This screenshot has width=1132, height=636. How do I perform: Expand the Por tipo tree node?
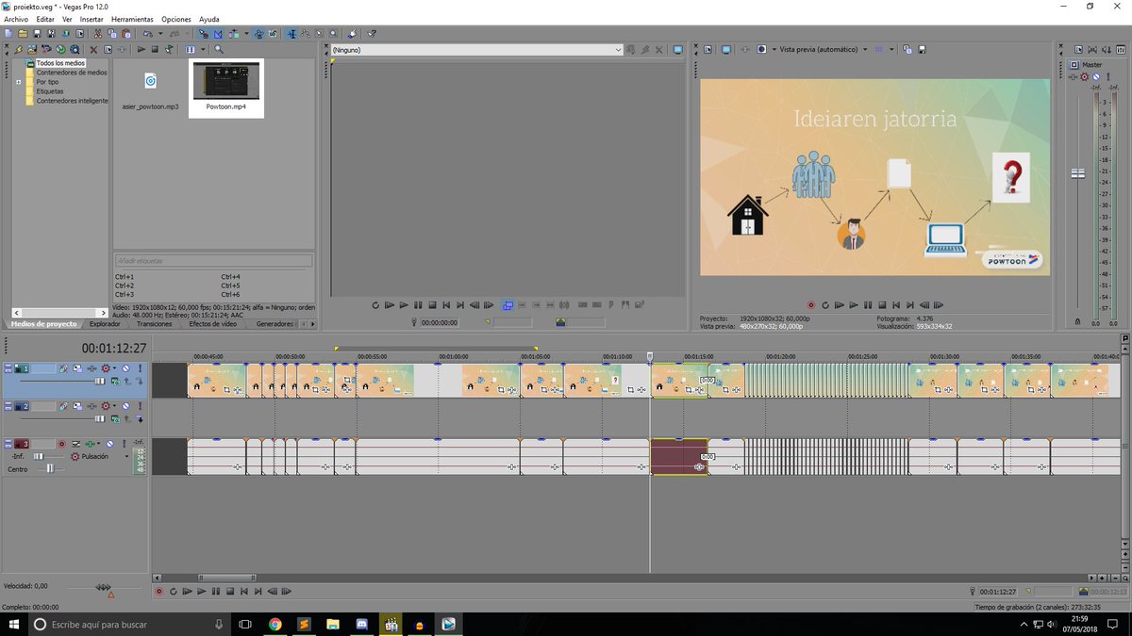click(19, 82)
